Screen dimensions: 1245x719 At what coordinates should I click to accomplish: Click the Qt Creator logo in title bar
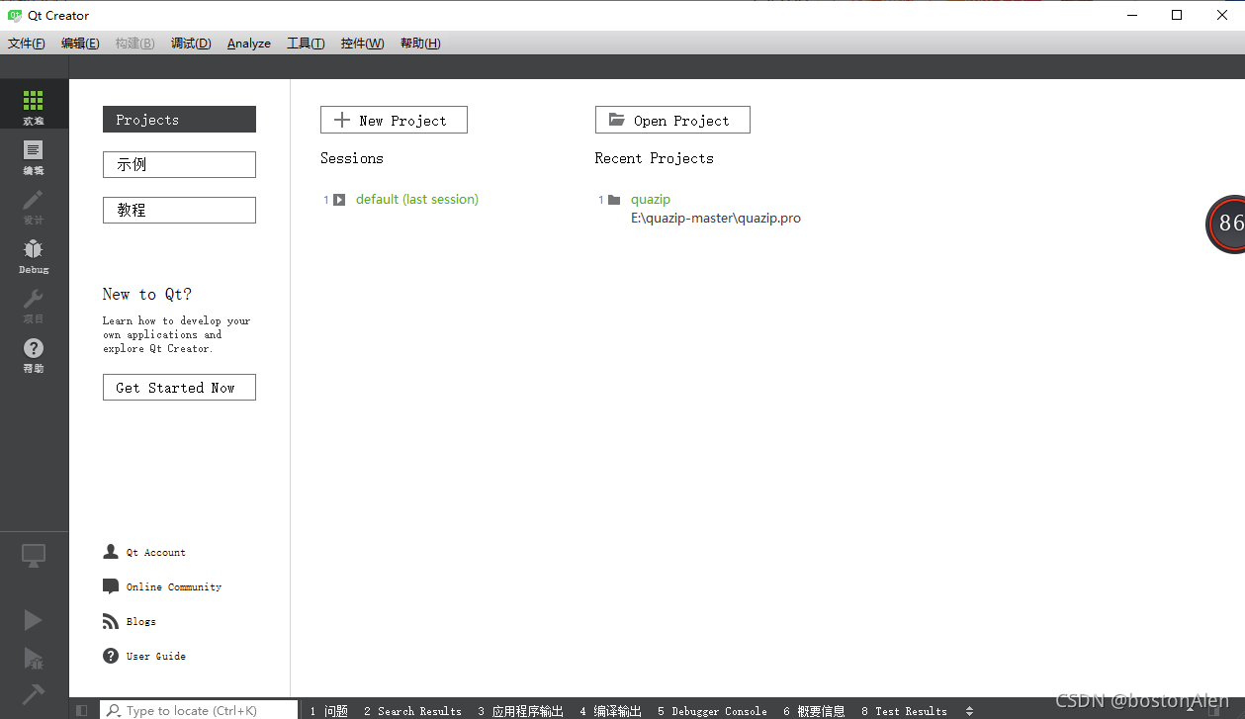click(15, 15)
